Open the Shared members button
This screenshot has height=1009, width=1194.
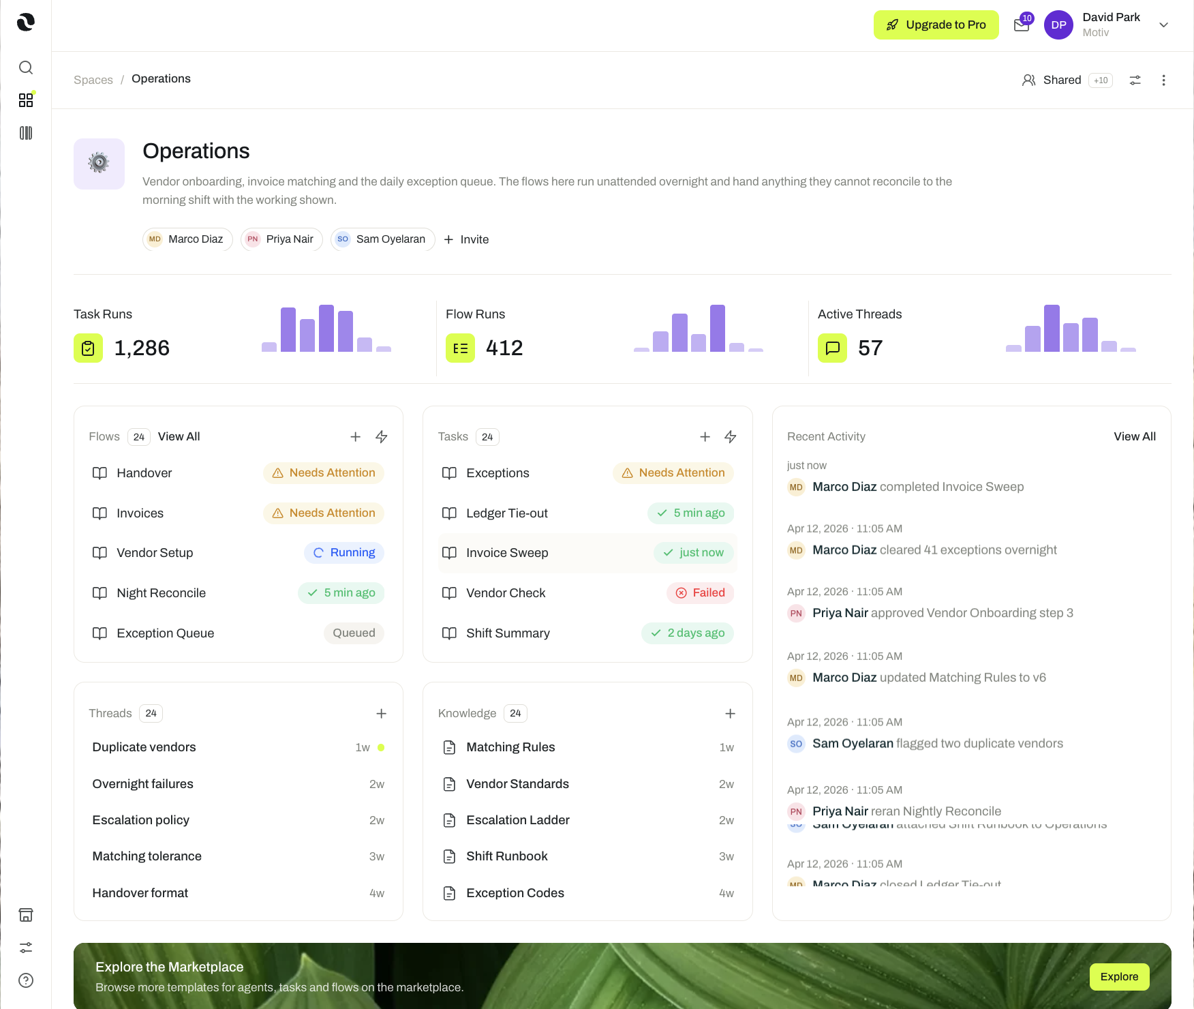[1067, 80]
